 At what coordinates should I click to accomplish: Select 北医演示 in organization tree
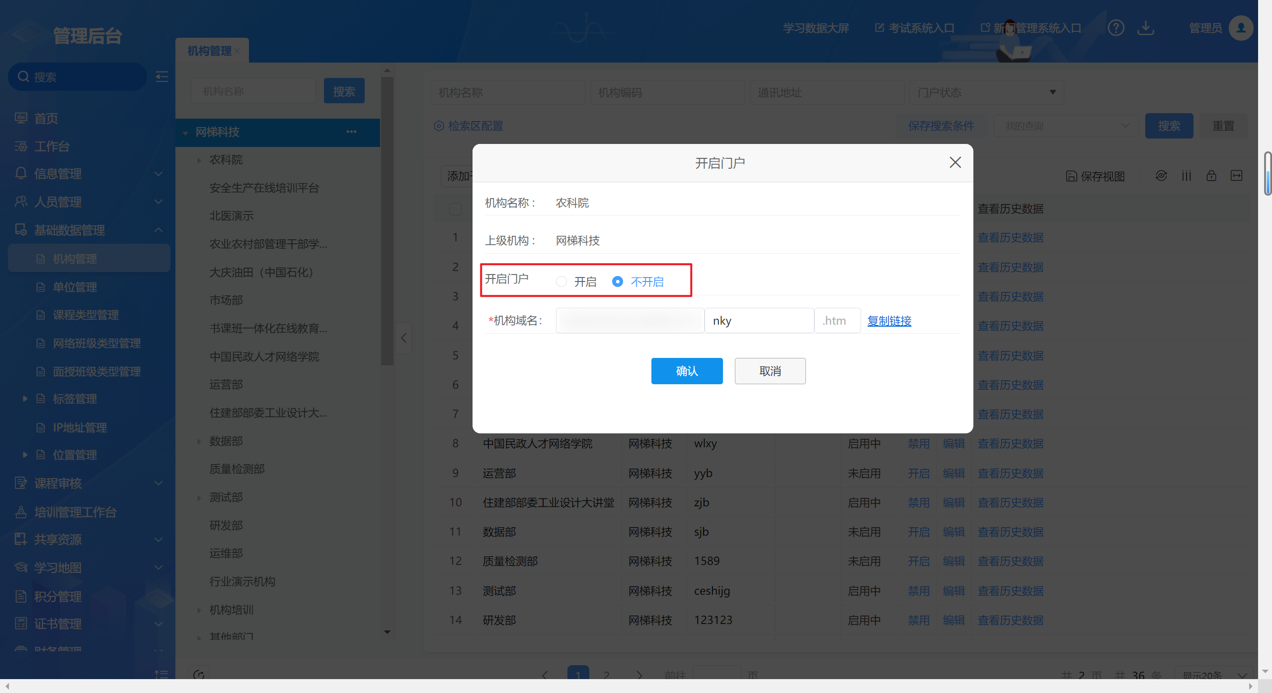click(x=232, y=216)
